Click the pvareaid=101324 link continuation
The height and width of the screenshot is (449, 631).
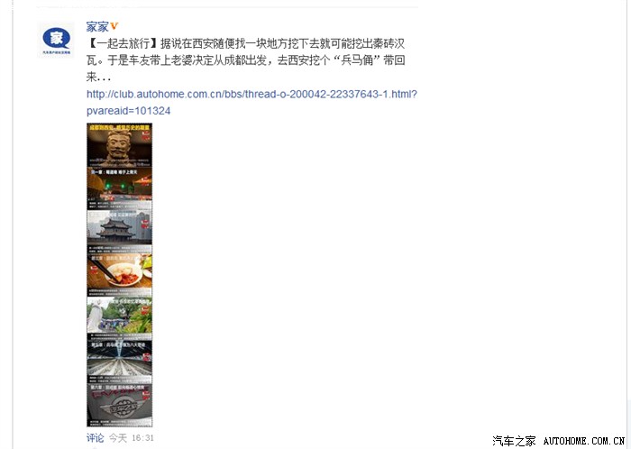point(128,111)
